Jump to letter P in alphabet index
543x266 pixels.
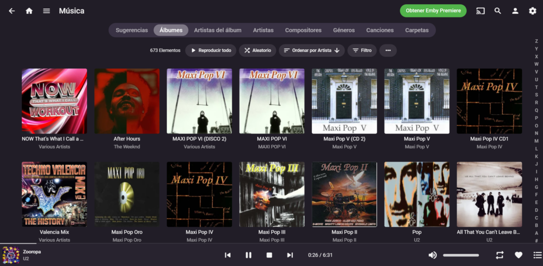click(537, 118)
